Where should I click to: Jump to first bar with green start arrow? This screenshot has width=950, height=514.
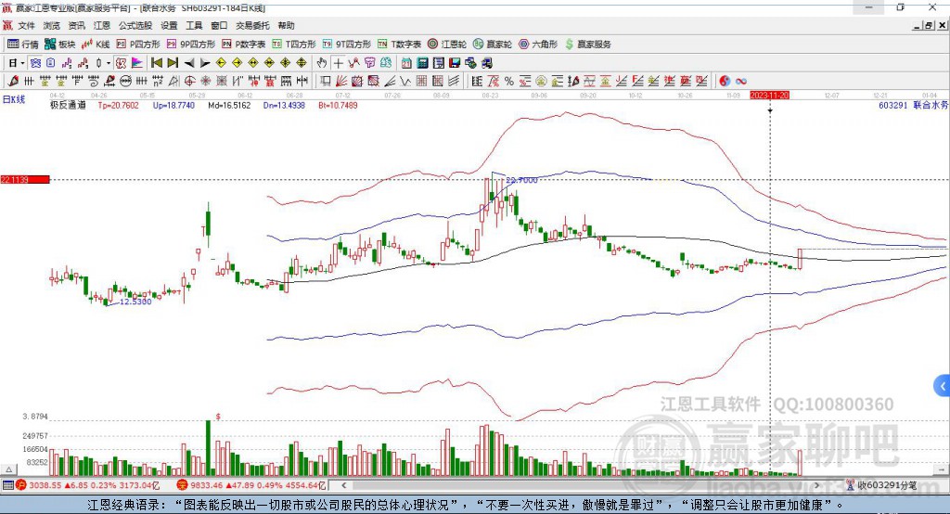[x=156, y=63]
